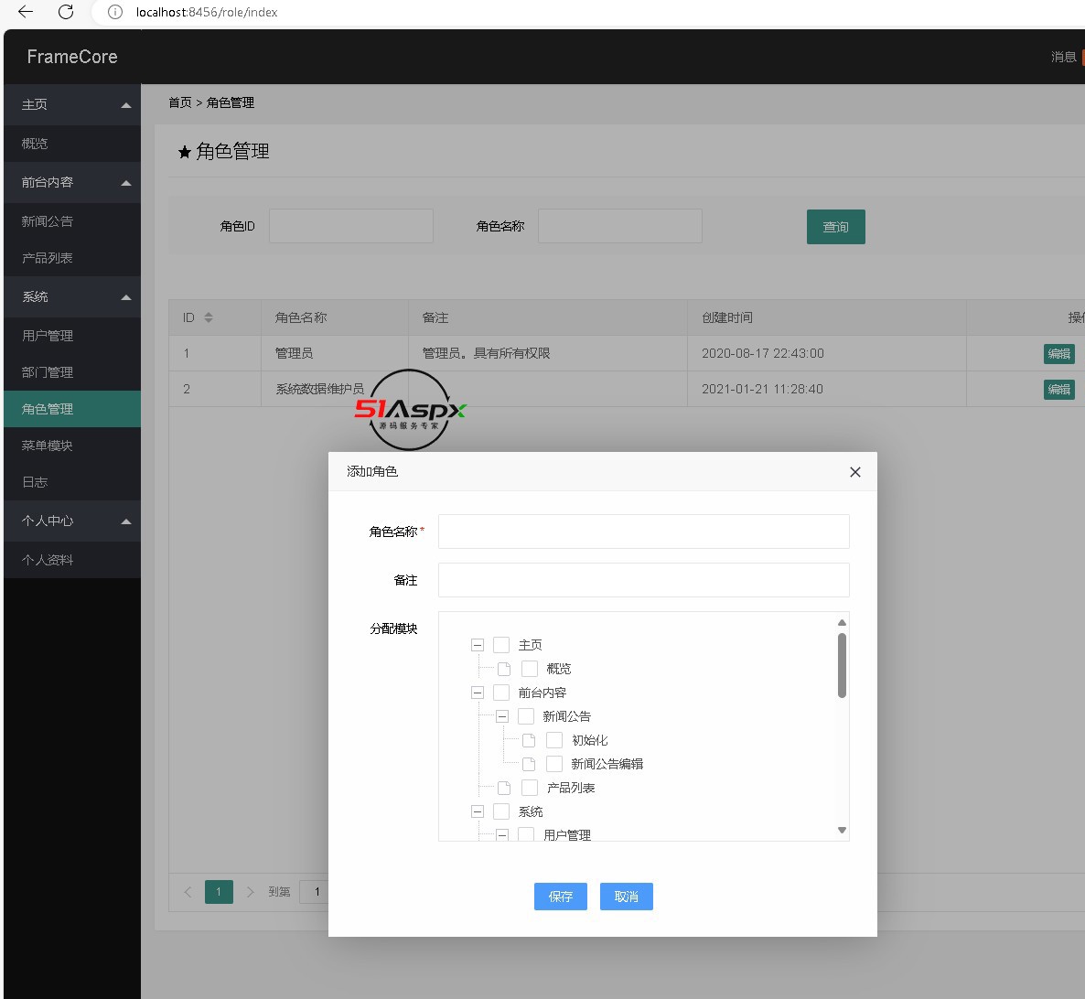Screen dimensions: 1085x999
Task: Click the 查询 search button
Action: click(836, 227)
